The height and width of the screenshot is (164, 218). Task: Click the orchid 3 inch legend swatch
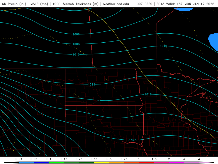pos(192,163)
